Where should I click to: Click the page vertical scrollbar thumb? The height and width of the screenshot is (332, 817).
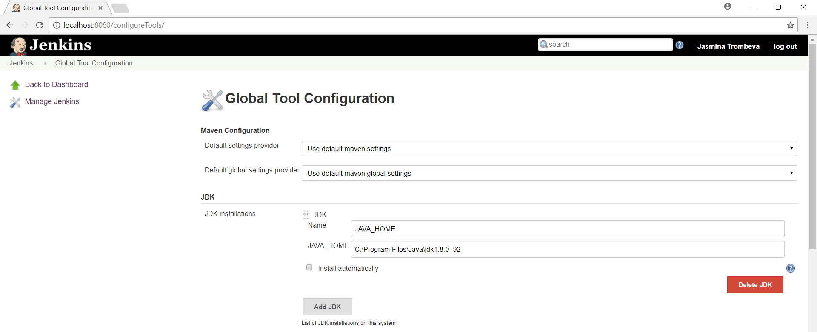[812, 146]
